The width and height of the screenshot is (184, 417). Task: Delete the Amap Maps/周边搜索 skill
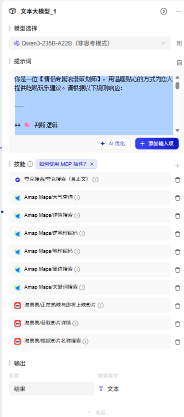tap(177, 270)
